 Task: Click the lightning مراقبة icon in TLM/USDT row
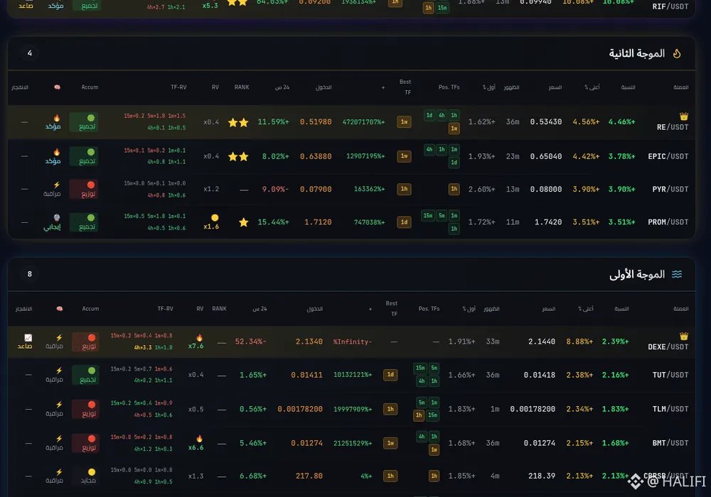point(59,405)
